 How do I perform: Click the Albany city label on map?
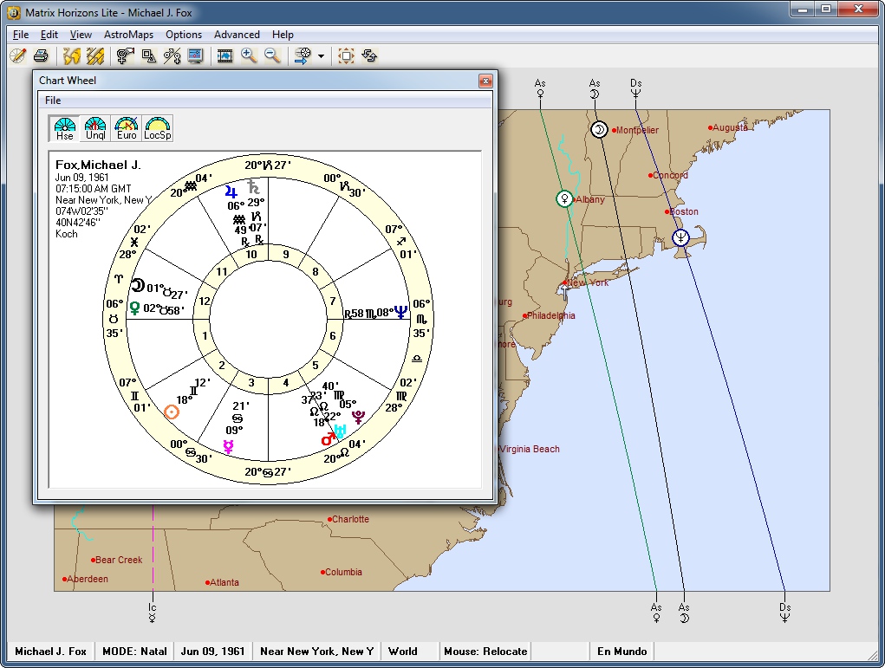[x=590, y=199]
